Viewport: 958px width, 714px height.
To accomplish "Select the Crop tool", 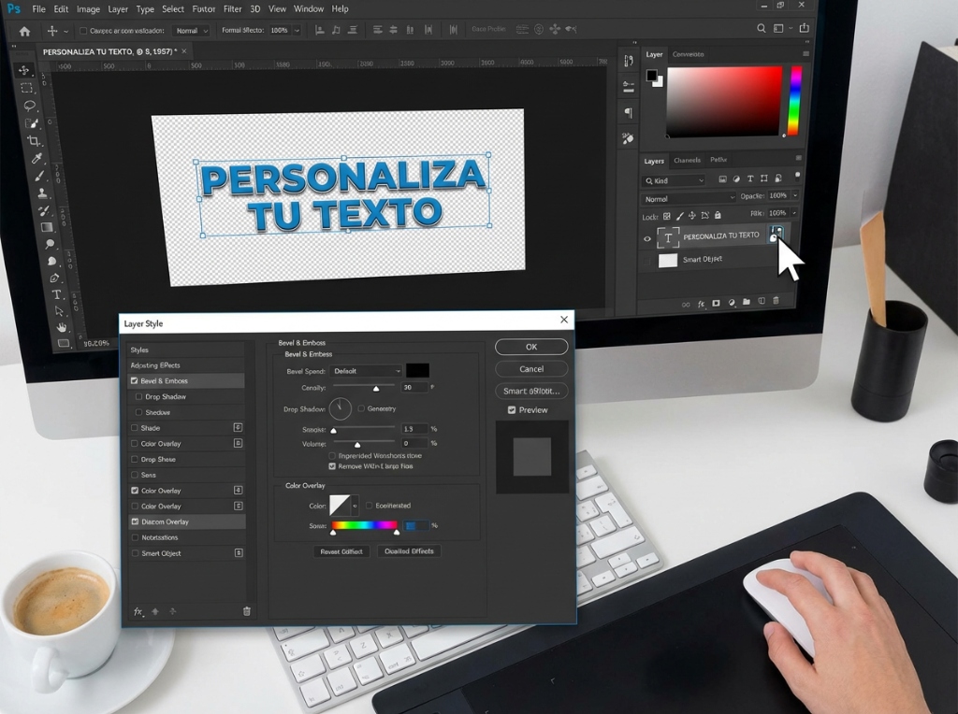I will pos(34,141).
